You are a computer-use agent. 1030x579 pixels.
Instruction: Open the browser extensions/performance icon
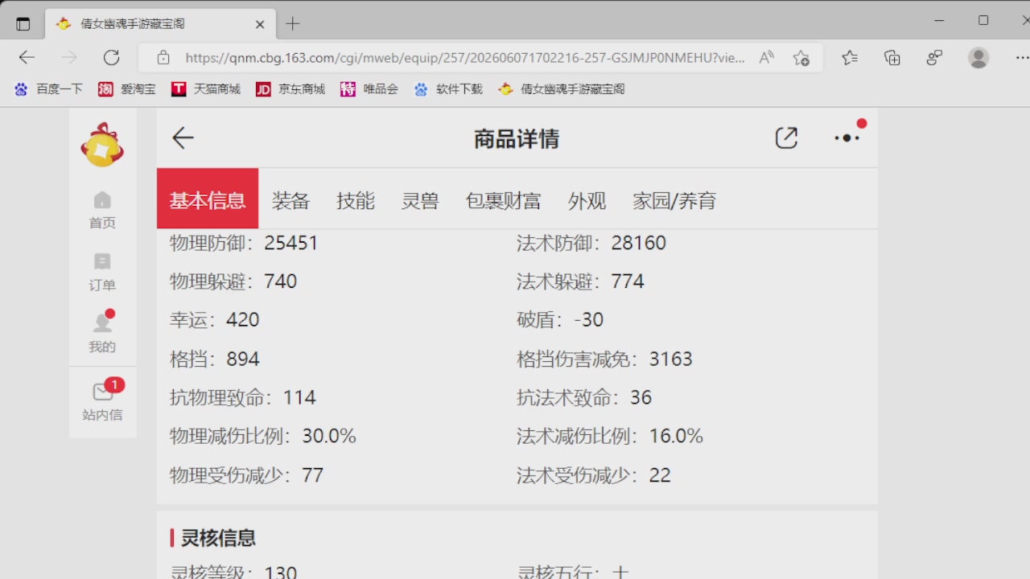934,57
